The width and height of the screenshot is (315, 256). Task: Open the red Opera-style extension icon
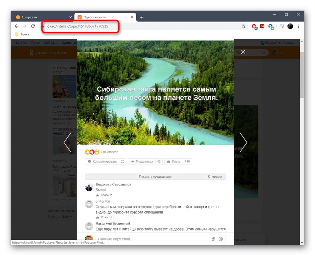tap(254, 26)
